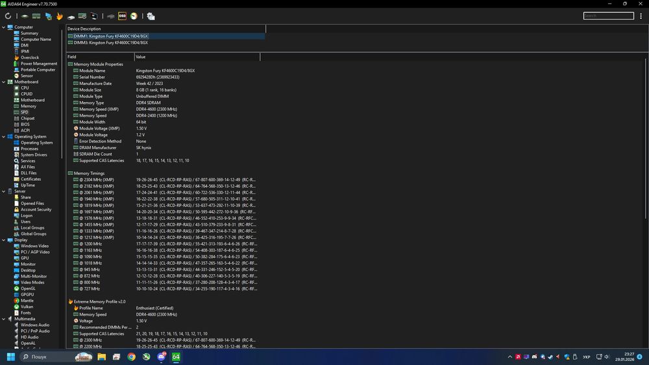The height and width of the screenshot is (365, 649).
Task: Open the Windows Start menu
Action: point(11,357)
